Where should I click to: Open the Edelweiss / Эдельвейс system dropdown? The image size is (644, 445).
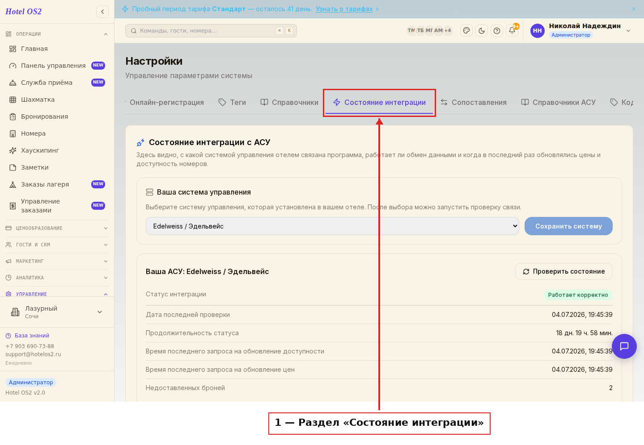coord(332,226)
